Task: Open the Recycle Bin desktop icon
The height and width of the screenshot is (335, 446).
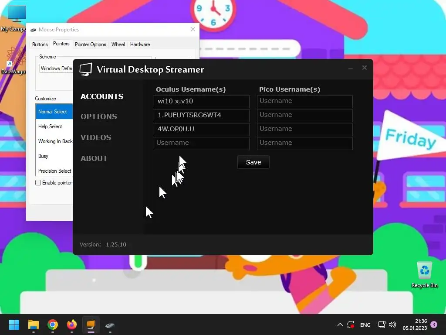Action: 424,275
